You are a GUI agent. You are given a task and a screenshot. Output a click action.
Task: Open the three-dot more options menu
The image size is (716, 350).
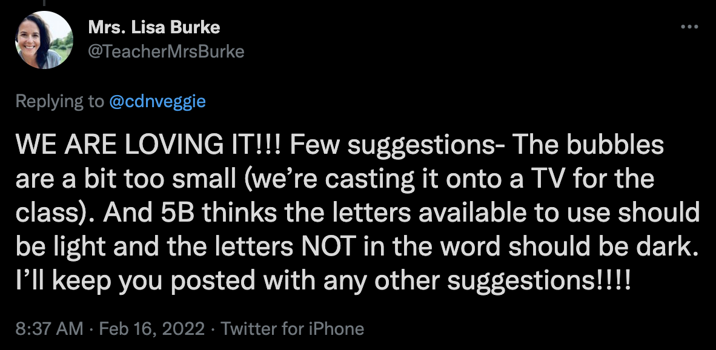pos(689,27)
